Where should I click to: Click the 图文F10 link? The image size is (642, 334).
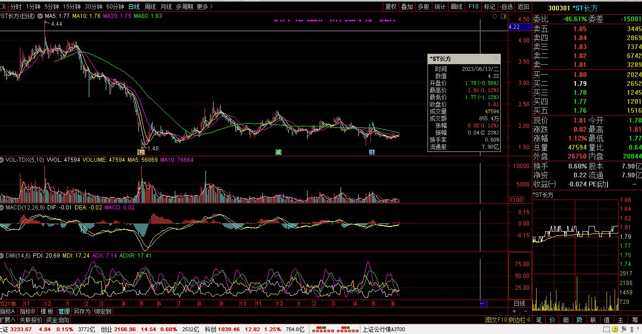coord(495,319)
